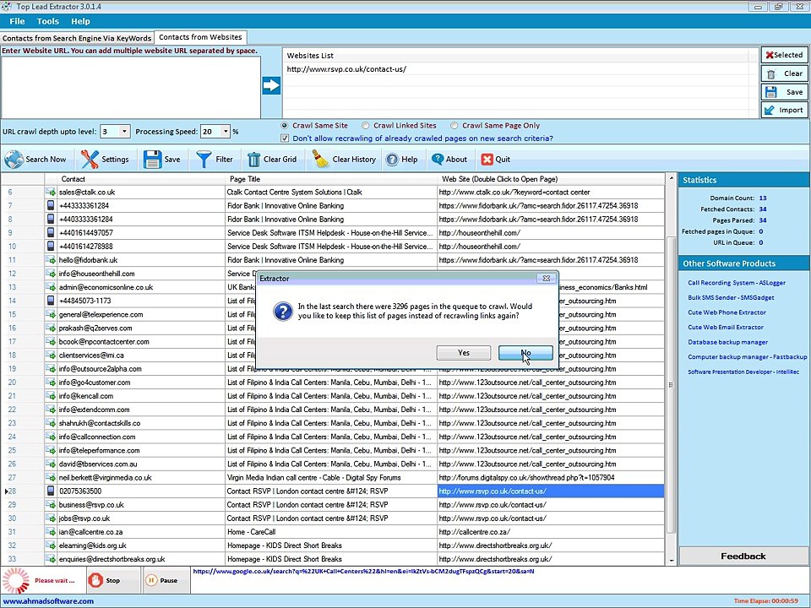Viewport: 811px width, 608px height.
Task: Switch to Contacts from Search Engine Via KeyWords tab
Action: [77, 38]
